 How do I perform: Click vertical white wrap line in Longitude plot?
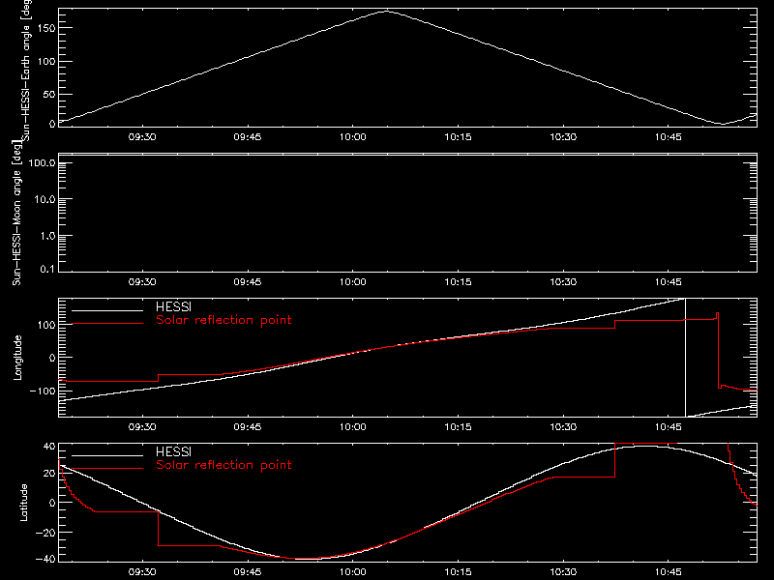(686, 358)
